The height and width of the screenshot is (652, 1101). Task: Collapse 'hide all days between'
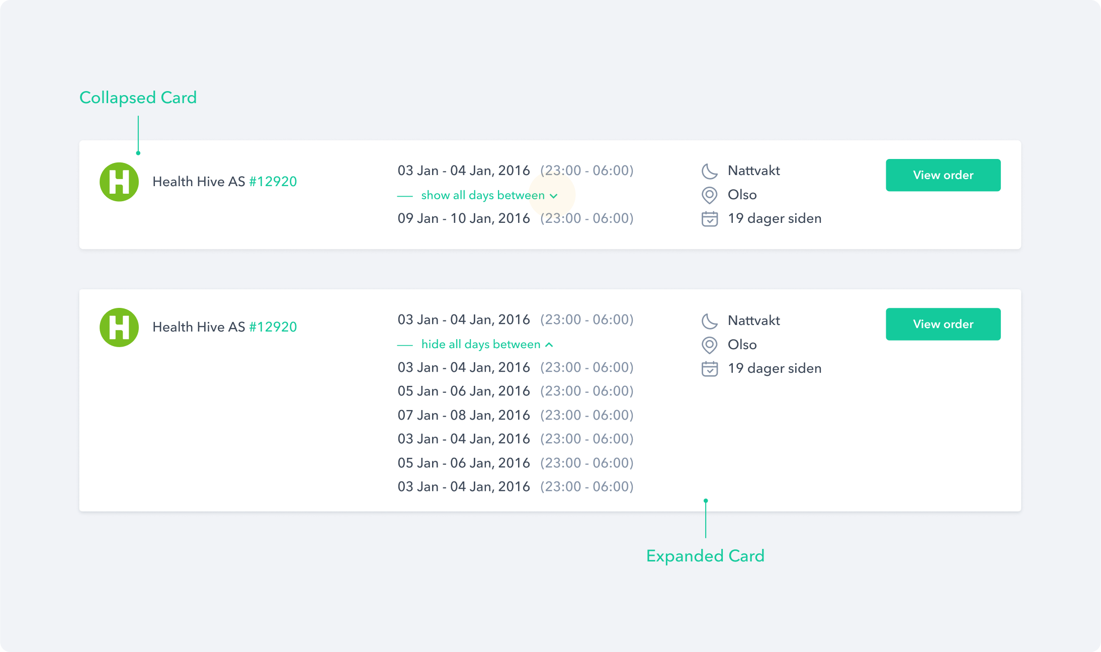480,345
